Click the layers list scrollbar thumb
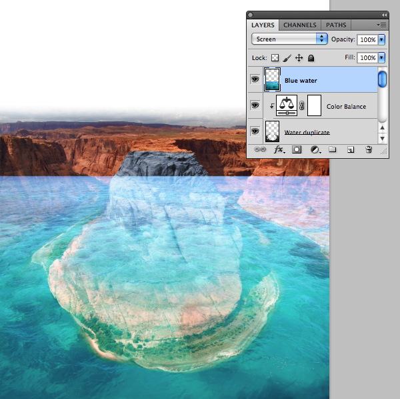 382,79
